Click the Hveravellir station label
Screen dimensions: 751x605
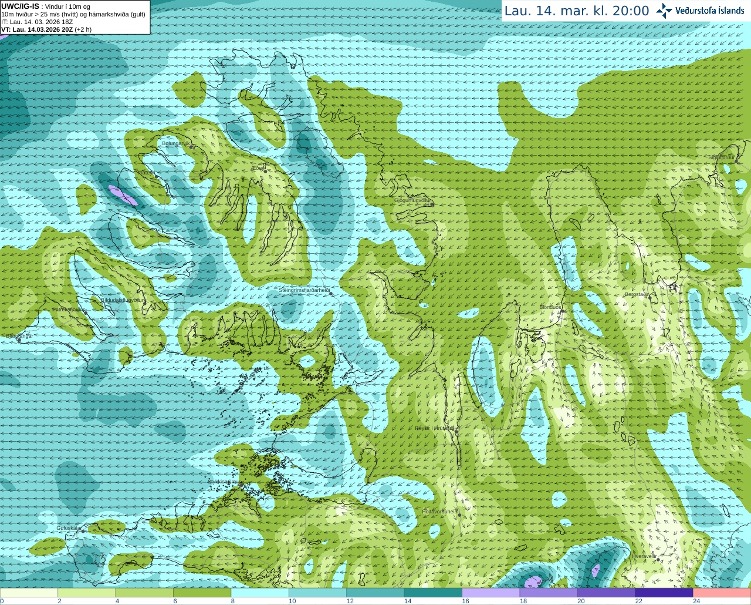click(x=644, y=556)
